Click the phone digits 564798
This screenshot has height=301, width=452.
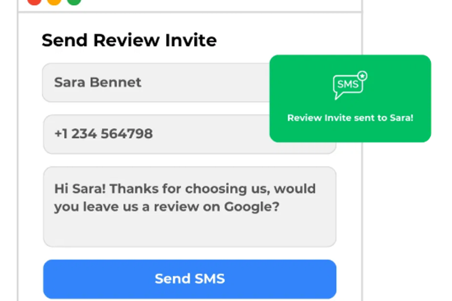point(127,134)
